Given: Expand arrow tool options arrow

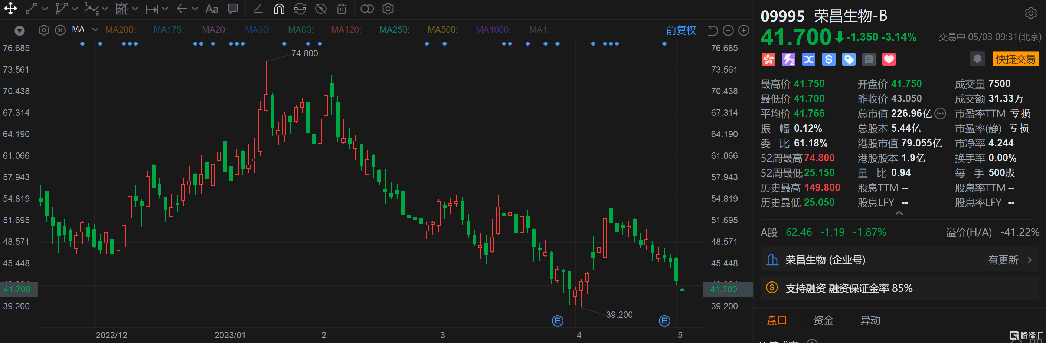Looking at the screenshot, I should click(195, 9).
